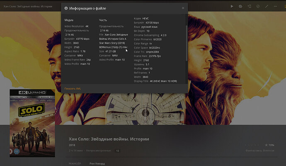
Task: Click the file info dialog scrollbar
Action: [x=187, y=43]
